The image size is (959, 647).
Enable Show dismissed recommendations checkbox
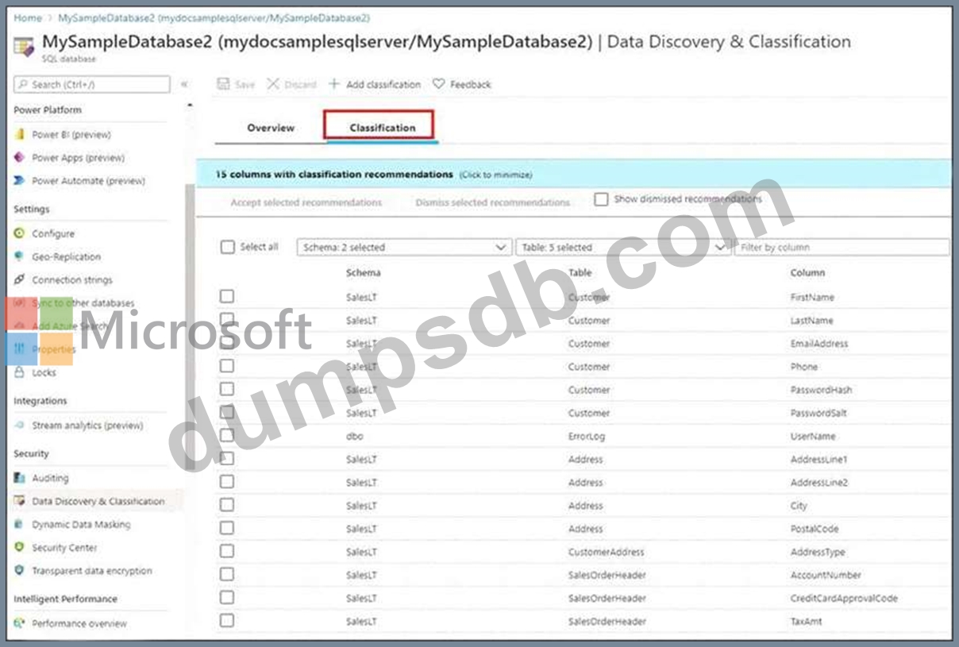601,199
